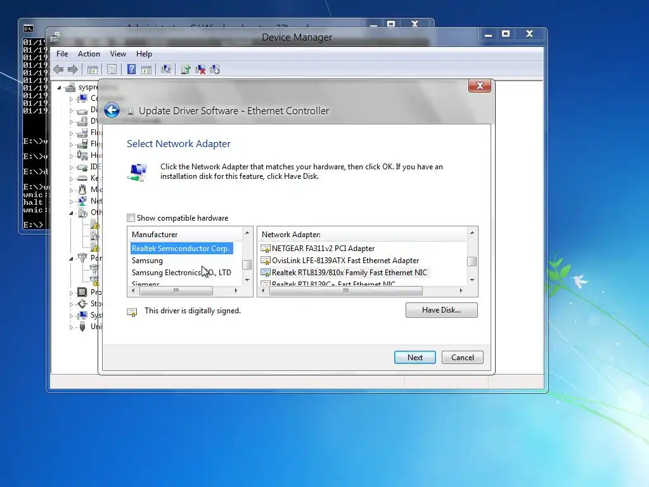Select Realtek Semiconductor Corp. manufacturer

181,249
